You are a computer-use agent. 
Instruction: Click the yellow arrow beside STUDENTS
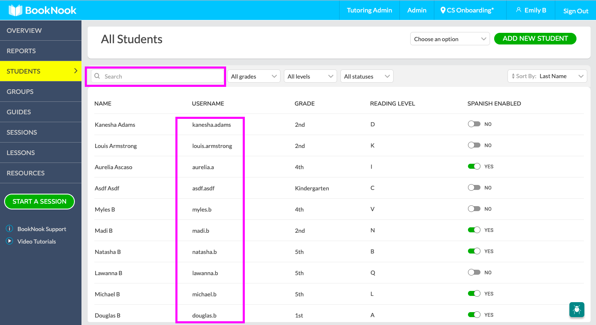[x=75, y=71]
